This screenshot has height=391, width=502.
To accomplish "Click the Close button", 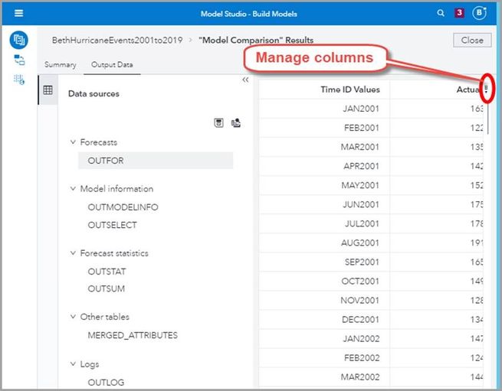I will pos(472,40).
